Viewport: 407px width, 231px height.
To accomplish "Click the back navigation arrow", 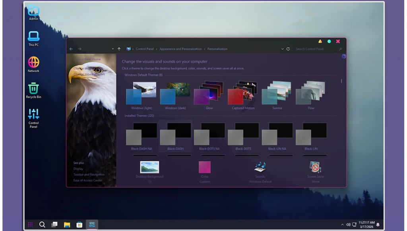I will point(71,49).
